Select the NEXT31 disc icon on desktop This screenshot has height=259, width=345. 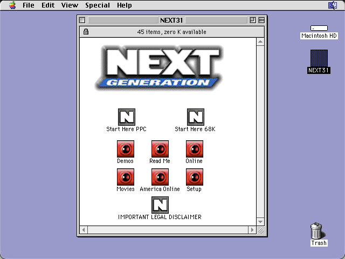pyautogui.click(x=319, y=58)
